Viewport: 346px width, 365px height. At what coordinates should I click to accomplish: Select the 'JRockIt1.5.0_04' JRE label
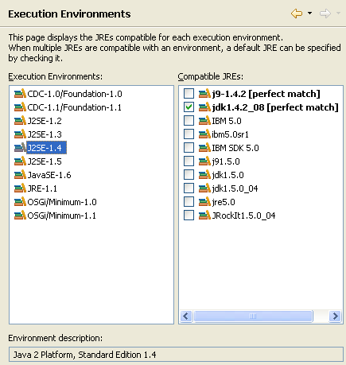pyautogui.click(x=243, y=216)
